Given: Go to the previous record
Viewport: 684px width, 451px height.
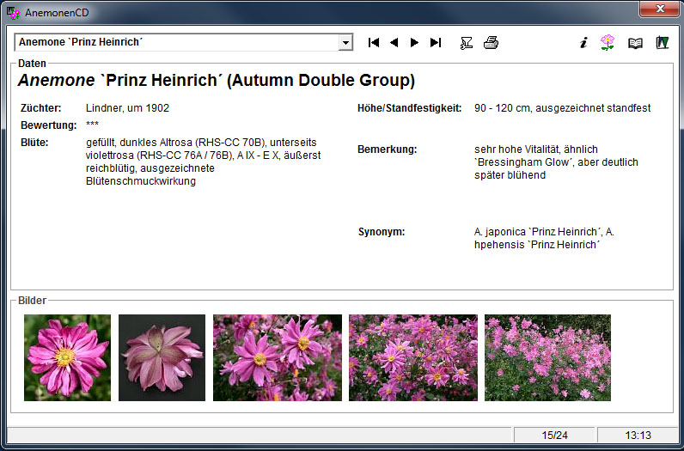Looking at the screenshot, I should (394, 42).
